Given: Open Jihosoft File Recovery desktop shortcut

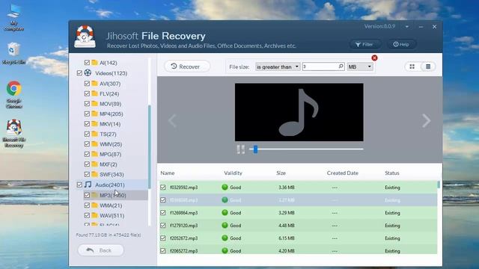Looking at the screenshot, I should pos(13,133).
